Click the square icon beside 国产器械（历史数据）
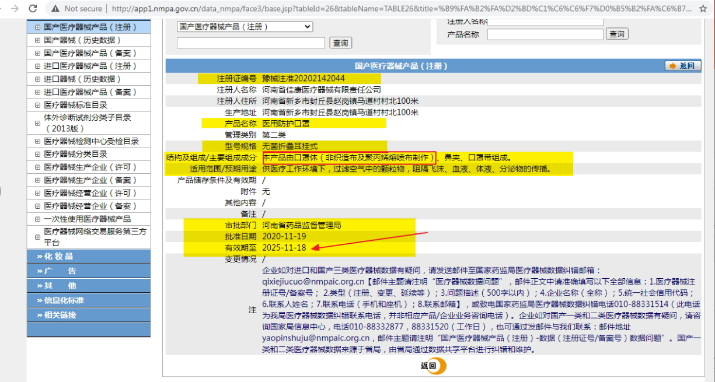 38,40
